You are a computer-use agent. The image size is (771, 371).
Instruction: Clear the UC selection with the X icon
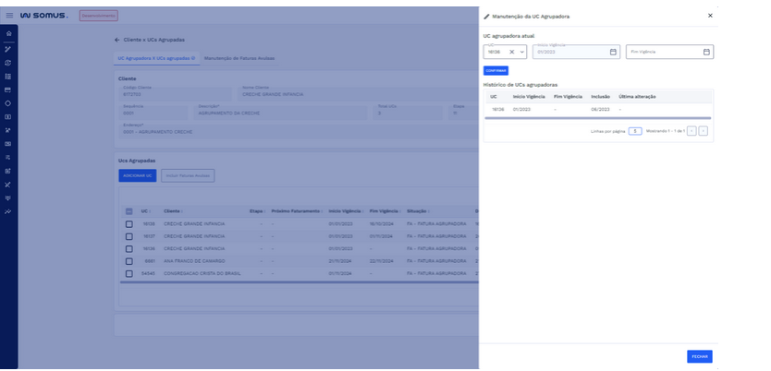point(511,52)
